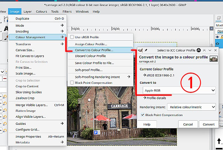Choose Print Size… menu item

click(38, 68)
